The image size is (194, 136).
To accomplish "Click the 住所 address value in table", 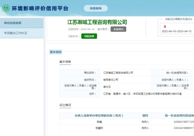I will [142, 94].
